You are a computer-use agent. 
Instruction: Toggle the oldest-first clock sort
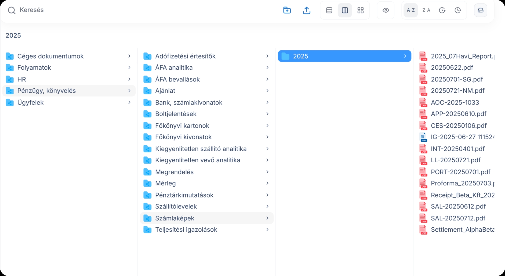click(x=458, y=10)
